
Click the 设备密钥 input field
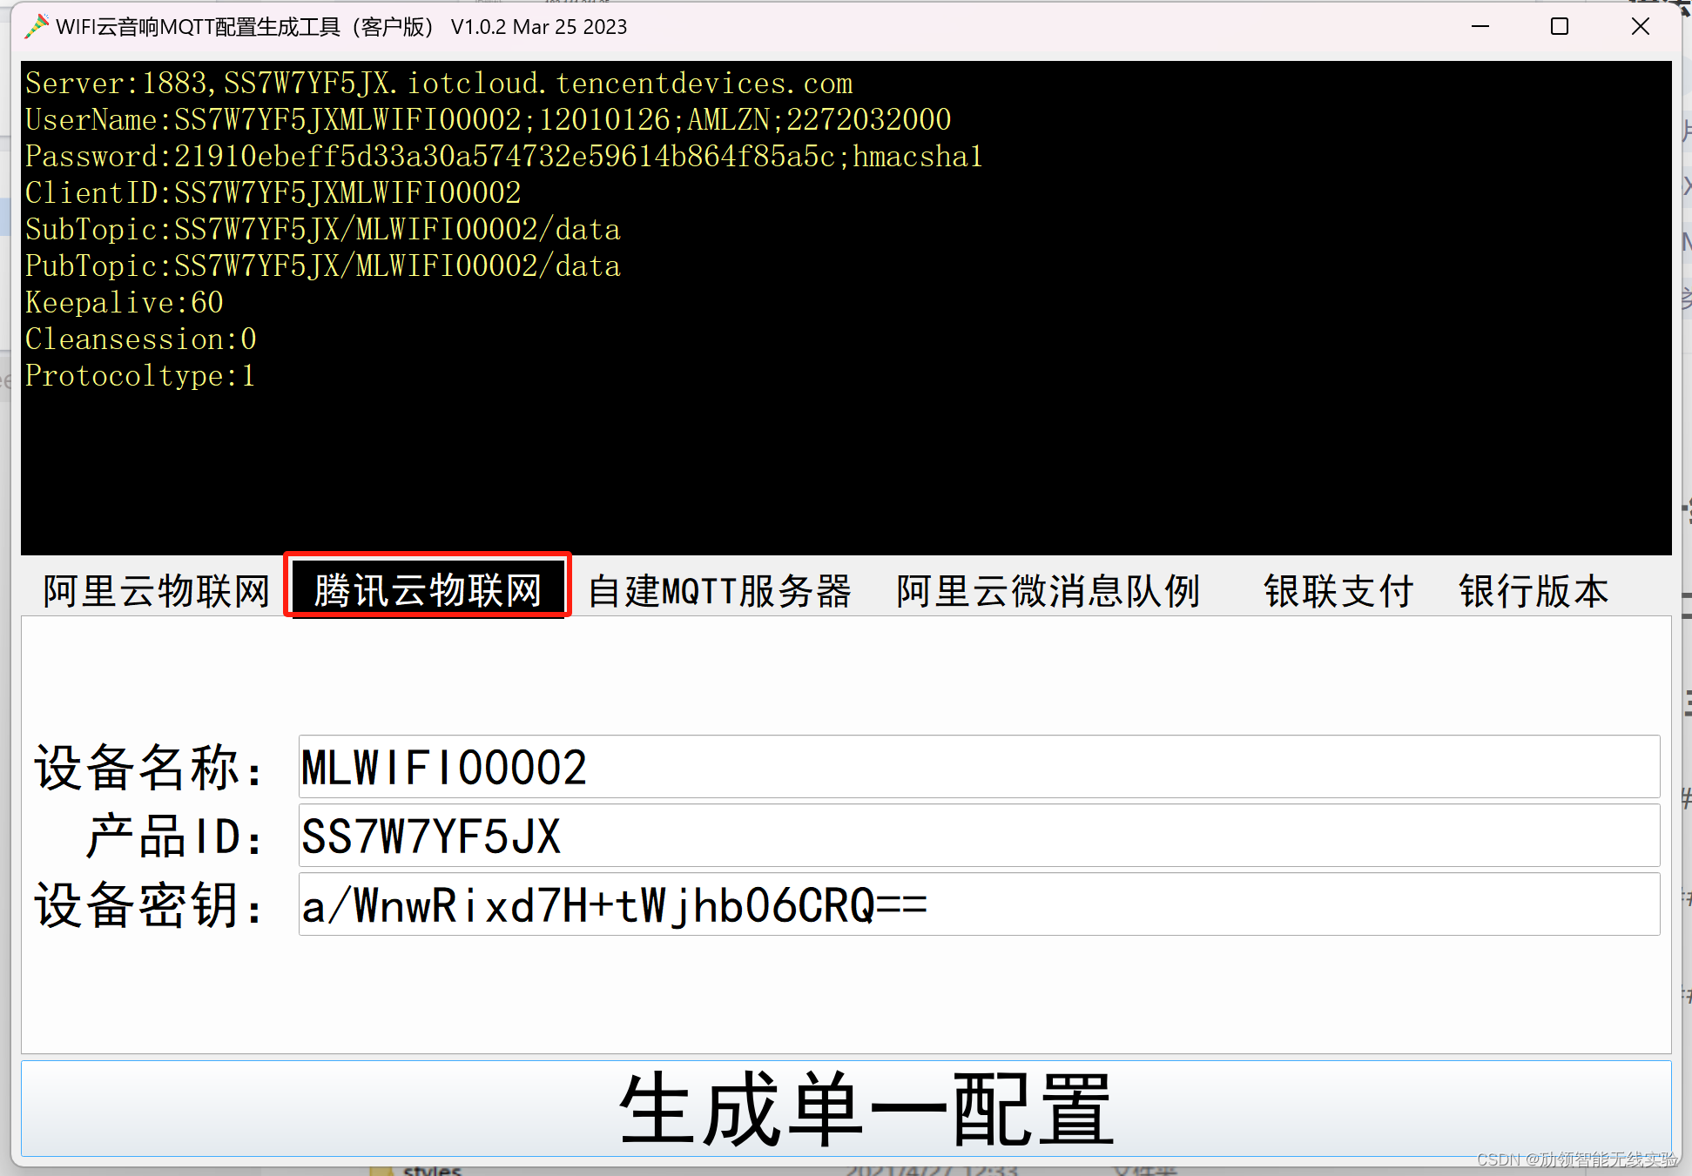[978, 905]
